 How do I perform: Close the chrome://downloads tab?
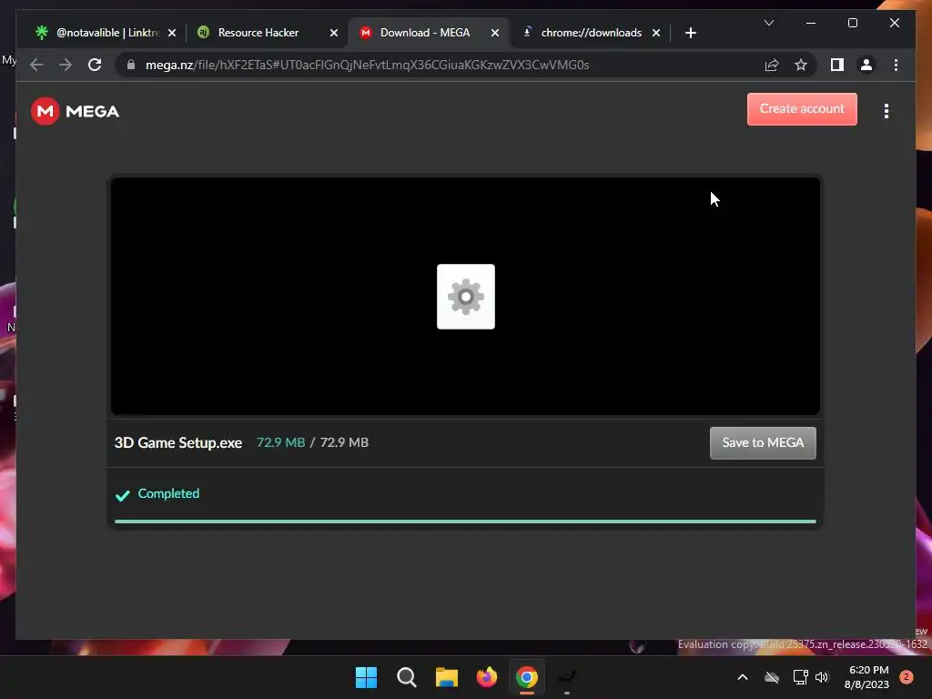pyautogui.click(x=655, y=33)
